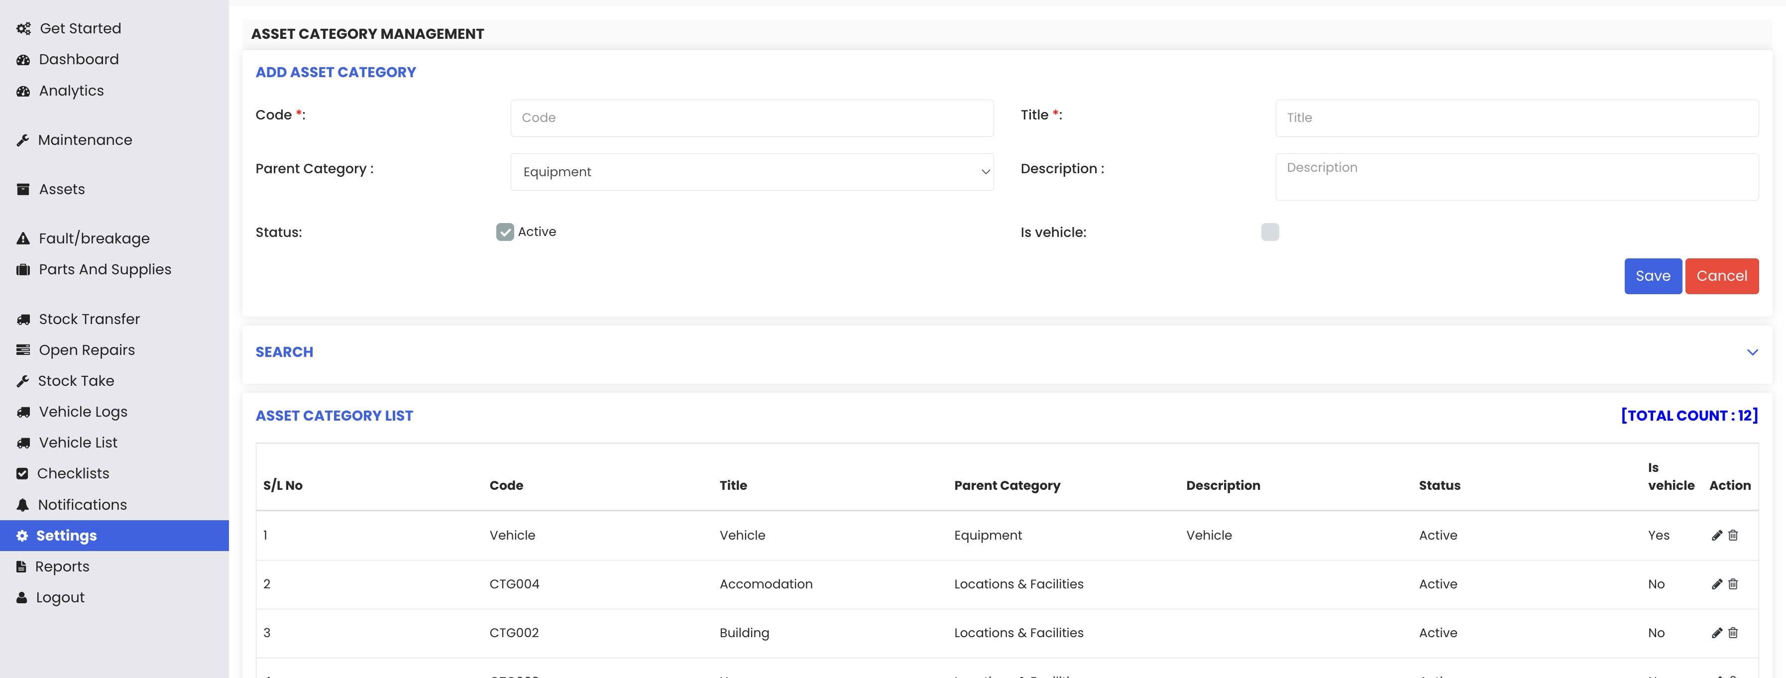Open the Parent Category dropdown

click(x=752, y=172)
